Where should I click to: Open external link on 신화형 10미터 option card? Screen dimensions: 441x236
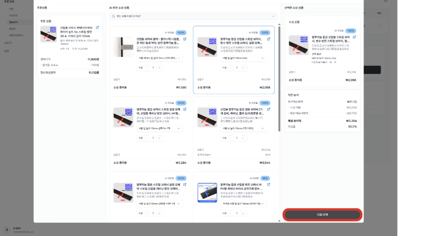pos(185,185)
